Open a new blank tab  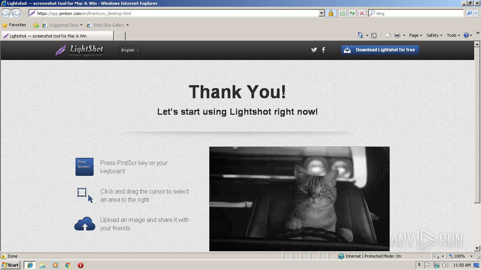[119, 36]
